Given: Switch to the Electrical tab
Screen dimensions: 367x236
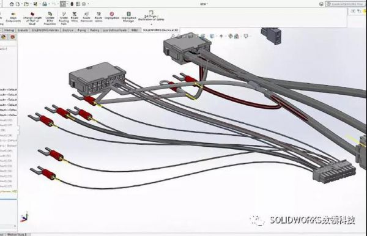Looking at the screenshot, I should (68, 30).
